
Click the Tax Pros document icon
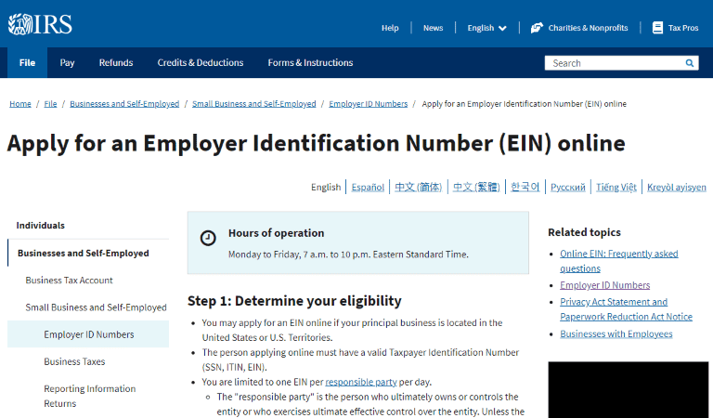click(657, 28)
